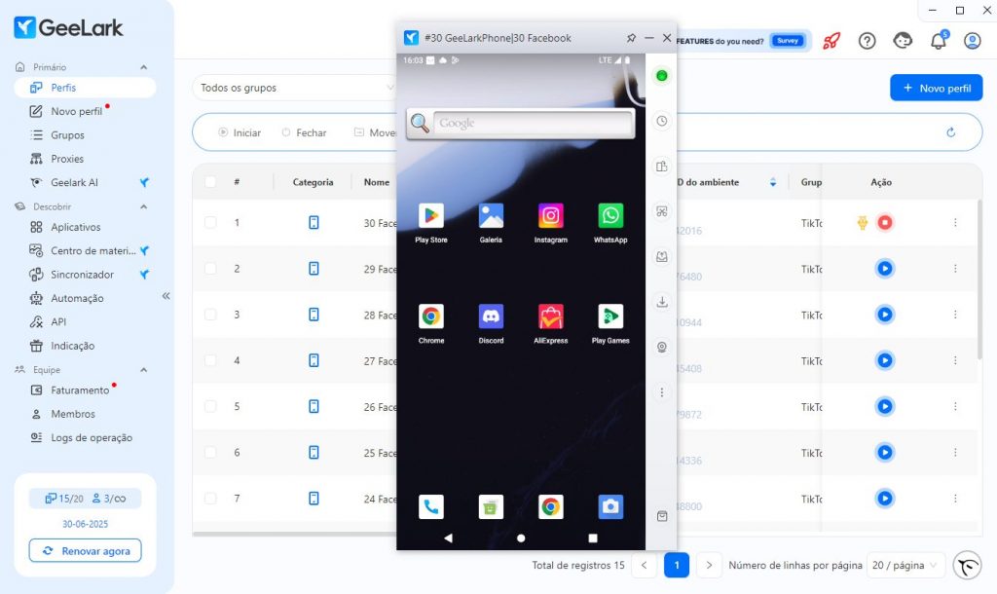This screenshot has height=594, width=997.
Task: Stop the running profile 1
Action: (884, 223)
